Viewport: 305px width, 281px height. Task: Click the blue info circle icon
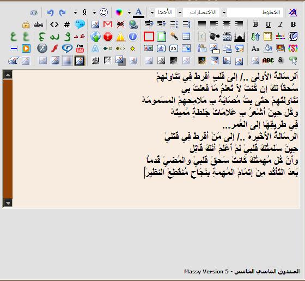(x=133, y=36)
